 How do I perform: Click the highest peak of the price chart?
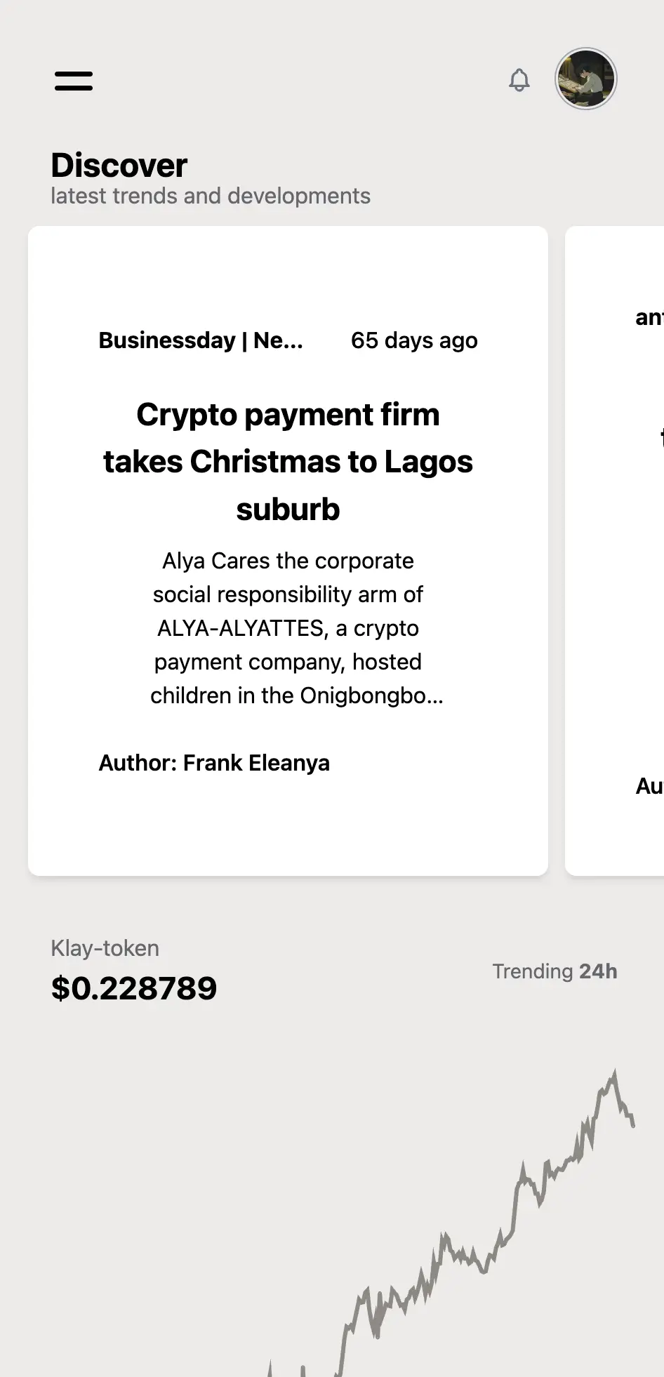[614, 1074]
